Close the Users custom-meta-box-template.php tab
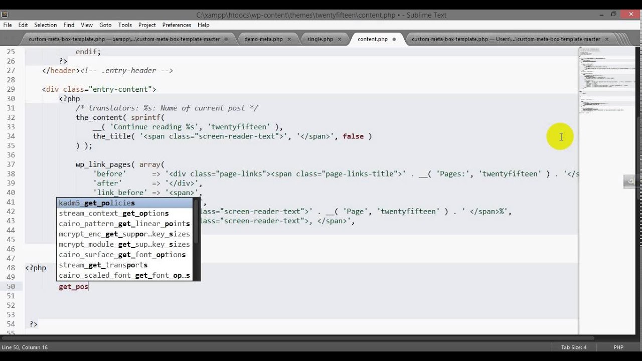This screenshot has height=361, width=642. tap(607, 39)
